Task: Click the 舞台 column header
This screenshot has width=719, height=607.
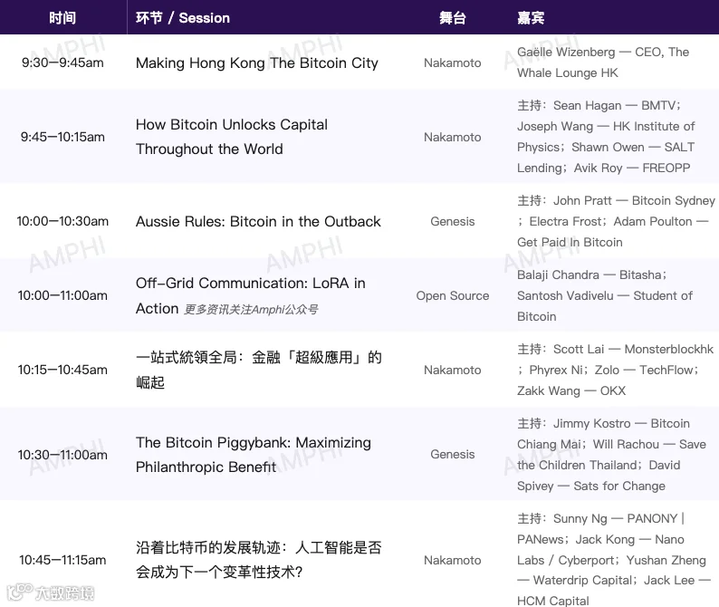Action: point(453,18)
